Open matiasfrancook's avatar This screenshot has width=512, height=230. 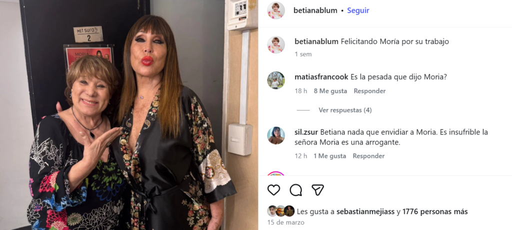click(276, 80)
